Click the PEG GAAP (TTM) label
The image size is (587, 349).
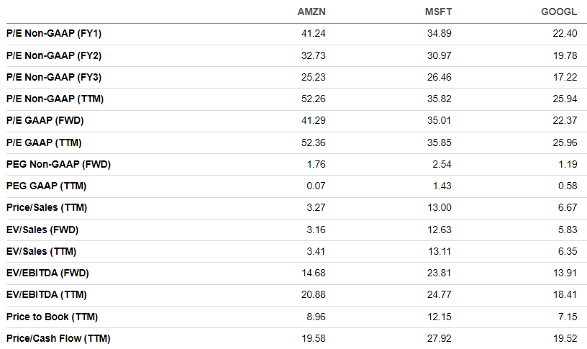pyautogui.click(x=46, y=186)
